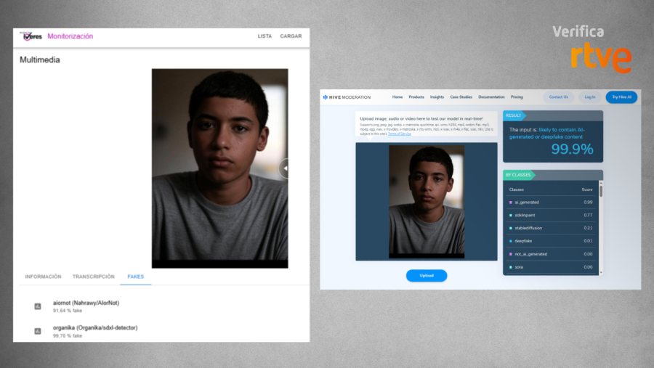Switch to the TRANSCRIPCIÓN tab
Viewport: 654px width, 368px height.
pos(93,277)
